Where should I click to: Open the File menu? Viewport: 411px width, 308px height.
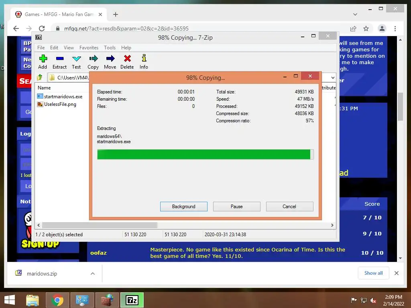coord(41,48)
